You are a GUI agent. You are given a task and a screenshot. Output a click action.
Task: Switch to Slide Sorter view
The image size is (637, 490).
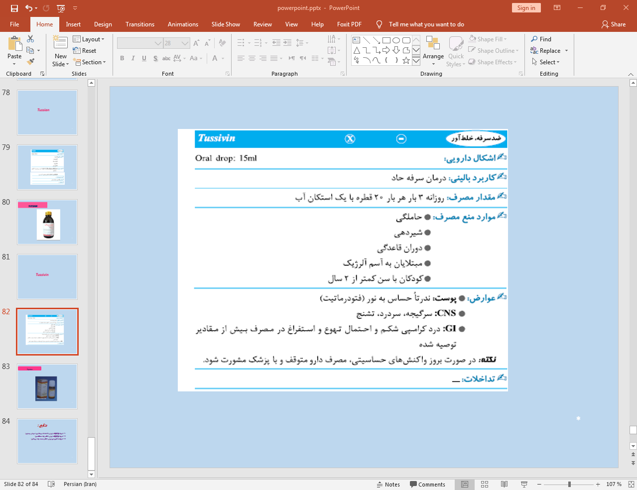click(x=485, y=484)
